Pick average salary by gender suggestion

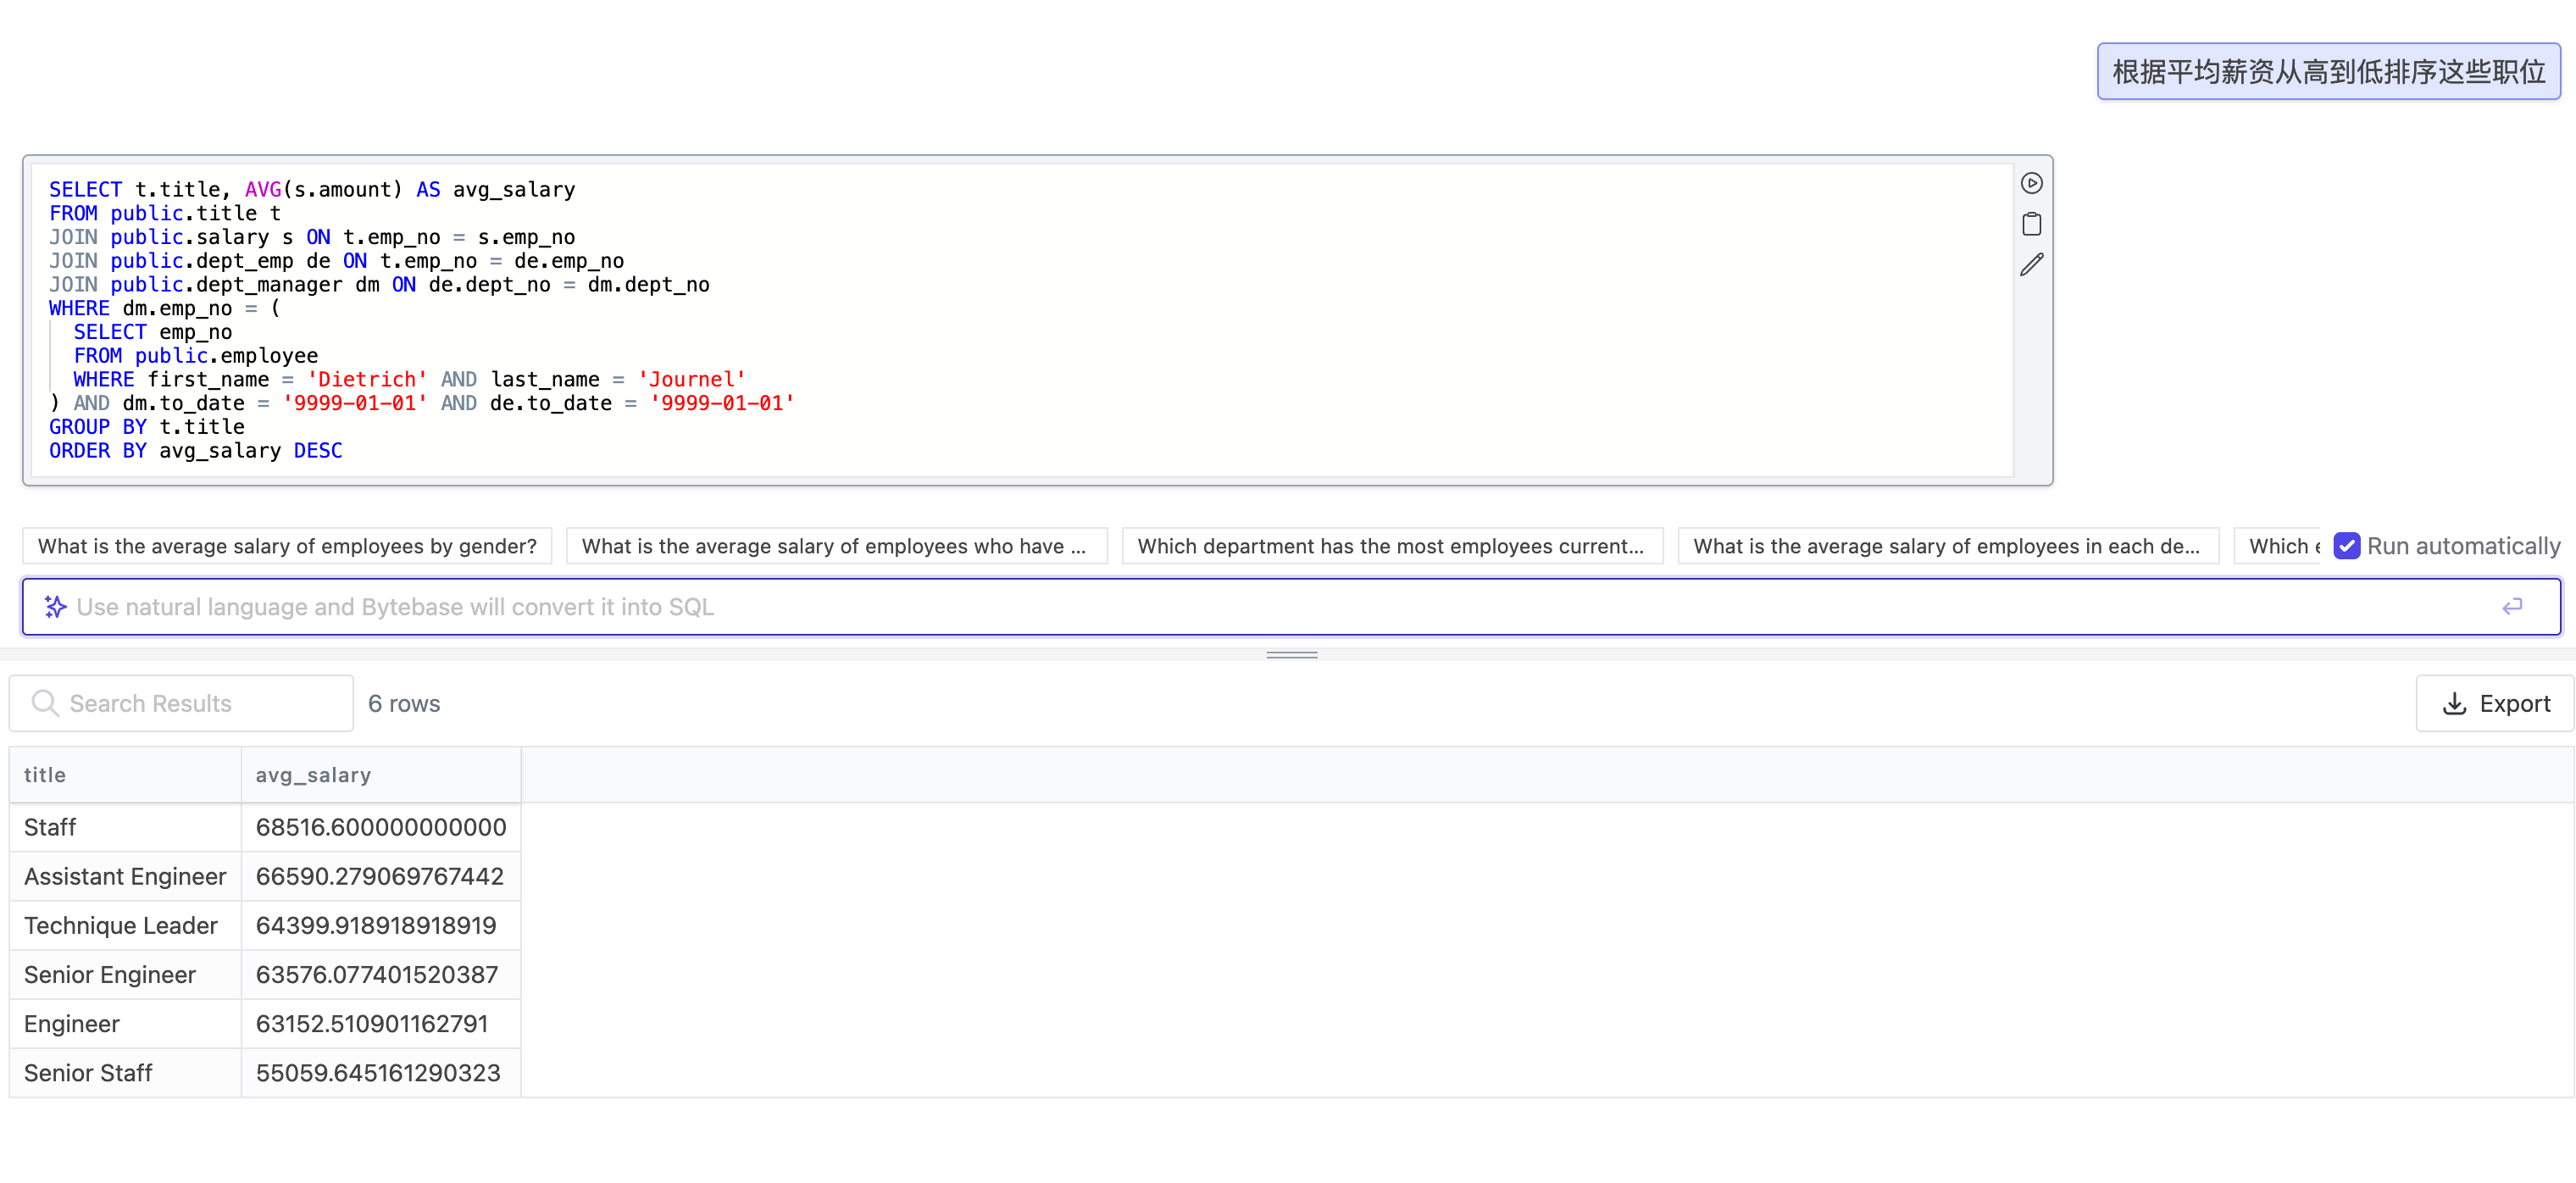pyautogui.click(x=287, y=546)
